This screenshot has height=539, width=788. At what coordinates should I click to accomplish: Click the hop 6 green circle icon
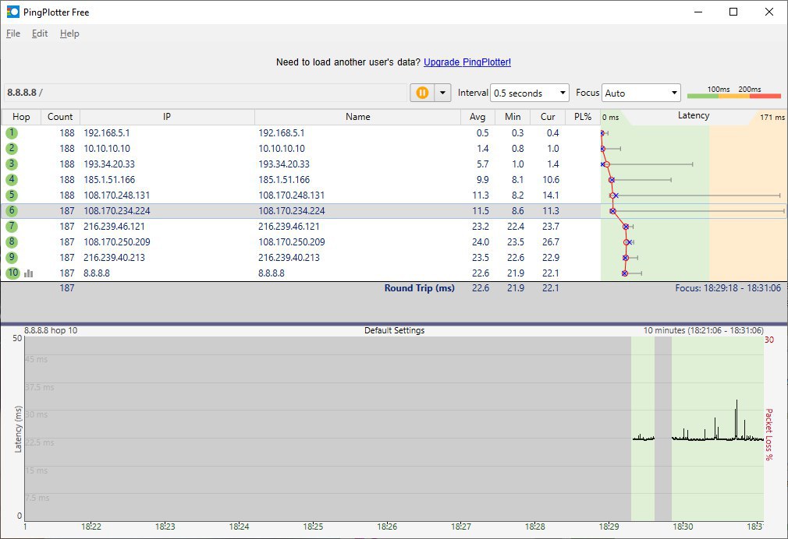(12, 211)
